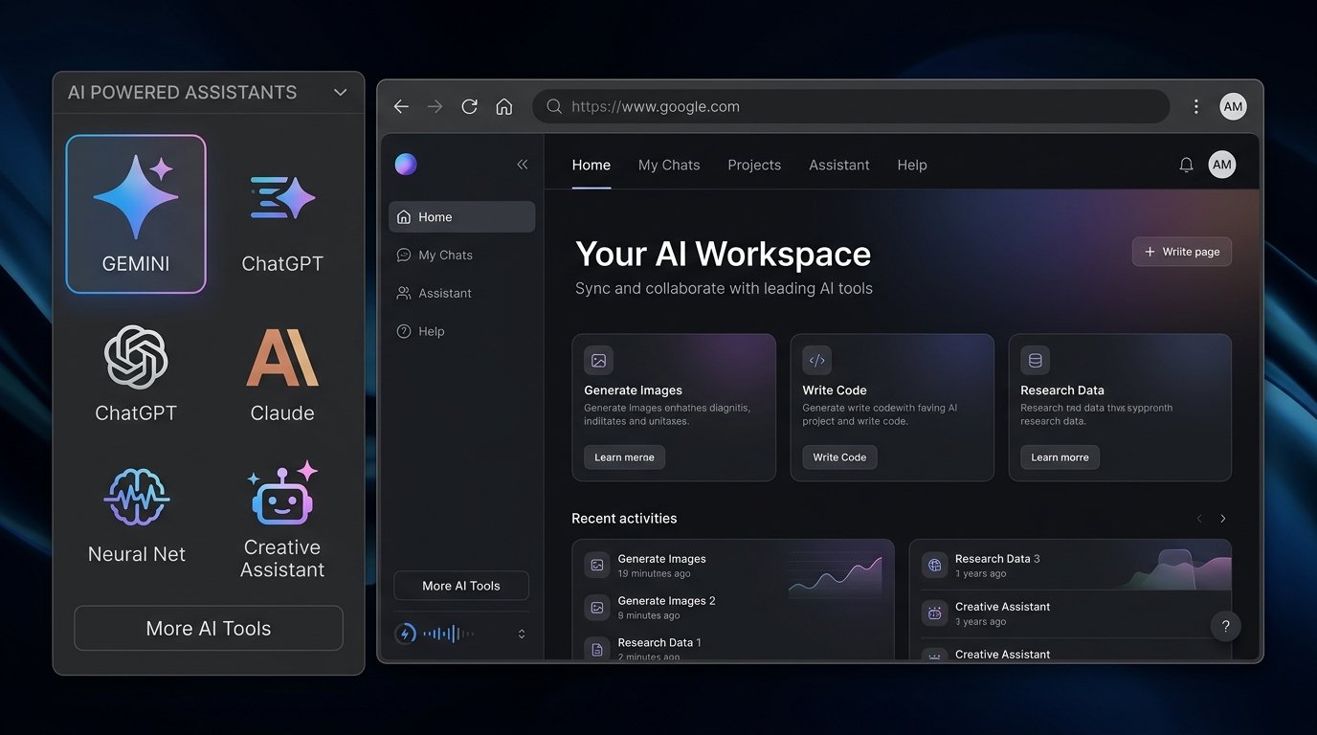1317x735 pixels.
Task: Click the google.com address bar
Action: click(x=850, y=106)
